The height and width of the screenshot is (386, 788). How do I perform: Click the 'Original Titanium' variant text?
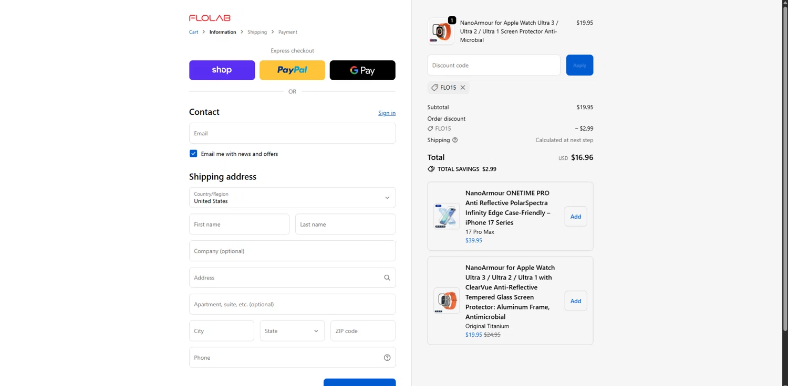coord(487,326)
